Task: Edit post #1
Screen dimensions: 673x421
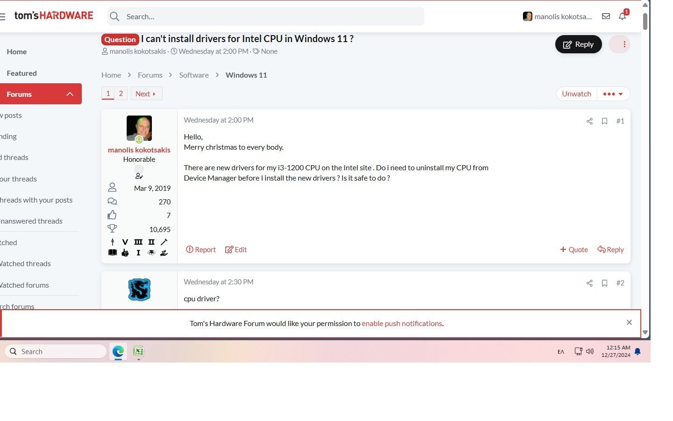Action: pyautogui.click(x=236, y=250)
